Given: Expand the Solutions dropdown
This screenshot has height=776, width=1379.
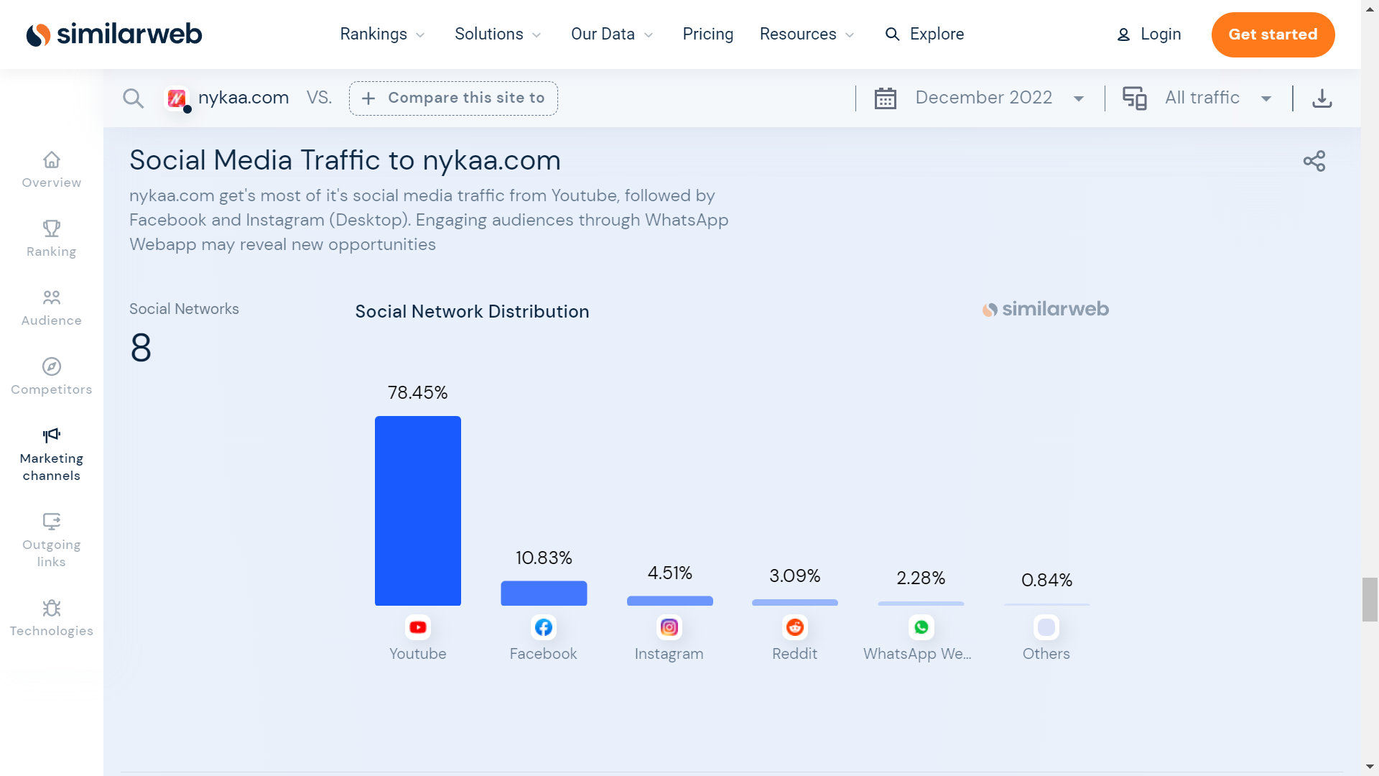Looking at the screenshot, I should [498, 34].
